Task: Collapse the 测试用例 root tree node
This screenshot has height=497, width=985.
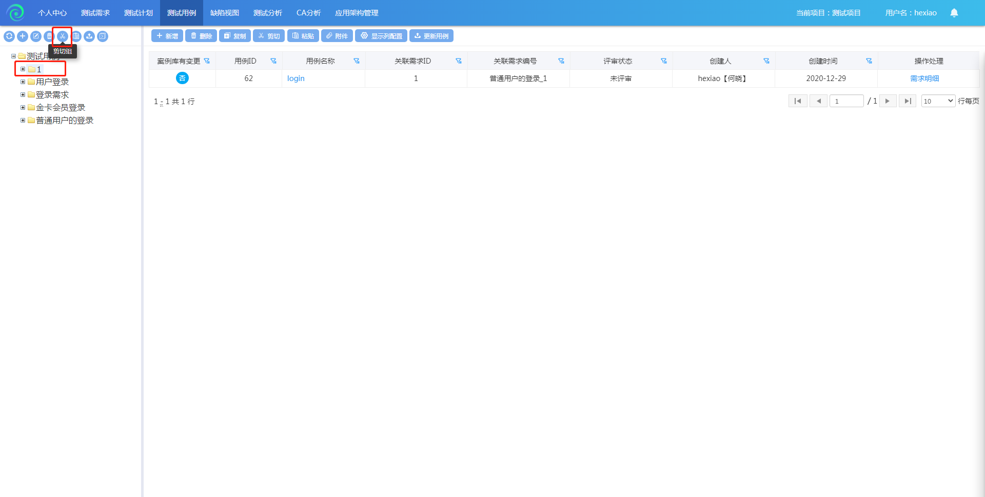Action: point(13,56)
